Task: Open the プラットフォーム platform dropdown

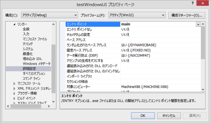Action: click(x=137, y=15)
